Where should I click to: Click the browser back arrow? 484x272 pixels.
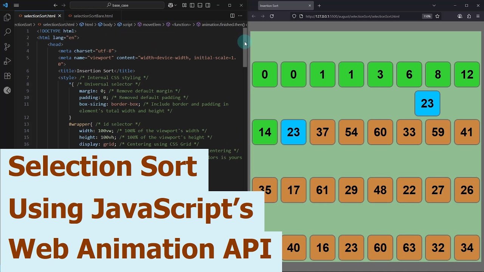[254, 16]
